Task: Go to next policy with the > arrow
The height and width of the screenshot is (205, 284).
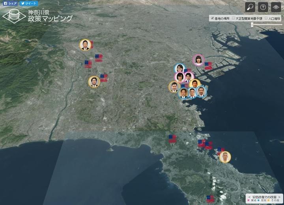Action: click(x=280, y=197)
